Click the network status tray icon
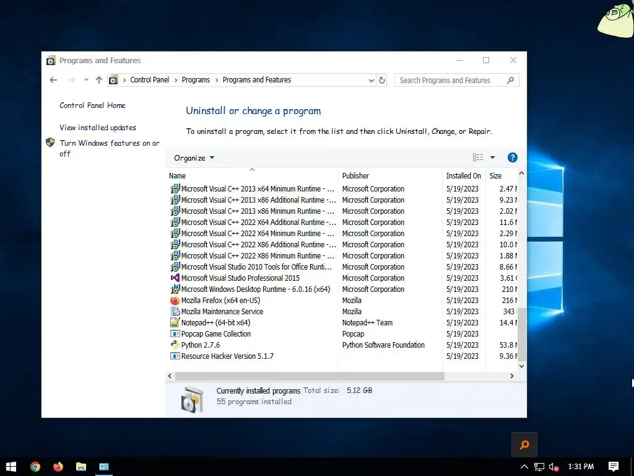634x476 pixels. (x=539, y=467)
